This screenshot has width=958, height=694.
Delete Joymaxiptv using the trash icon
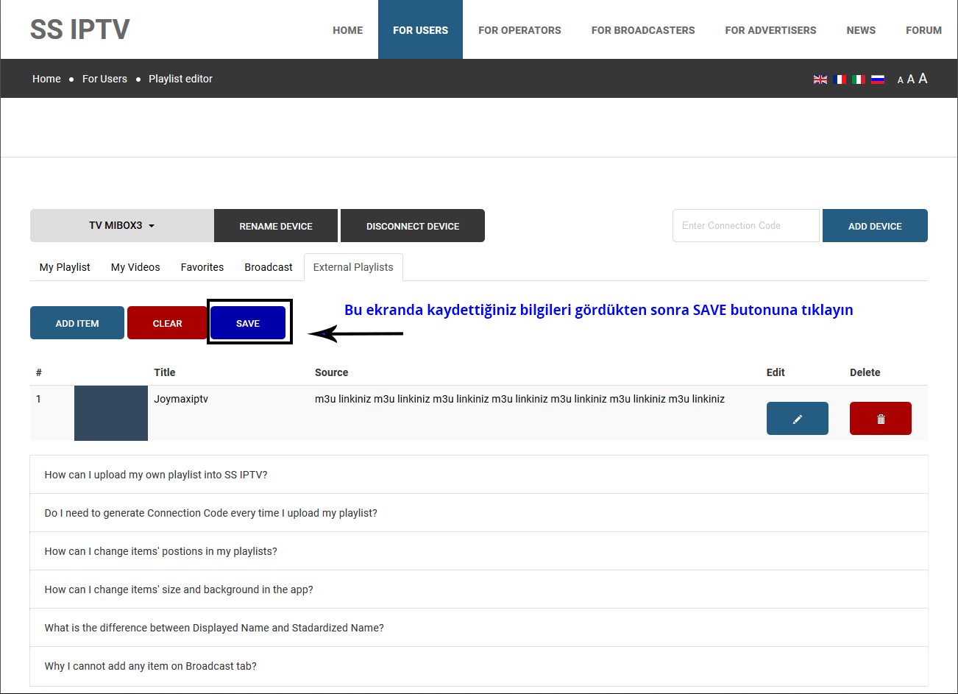click(880, 419)
